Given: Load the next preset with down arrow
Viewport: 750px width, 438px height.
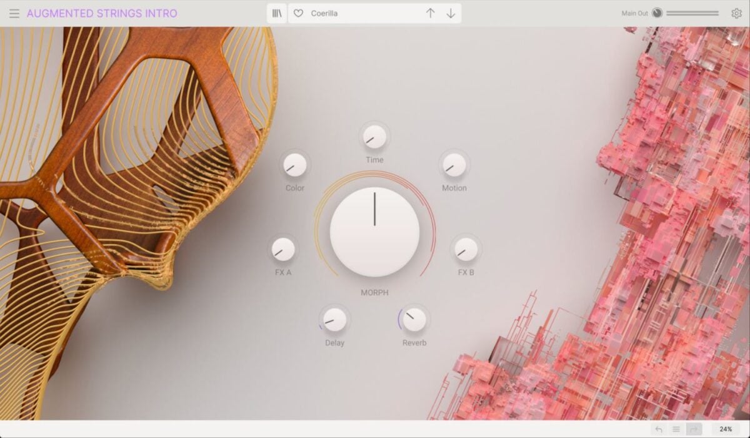Looking at the screenshot, I should pos(451,13).
